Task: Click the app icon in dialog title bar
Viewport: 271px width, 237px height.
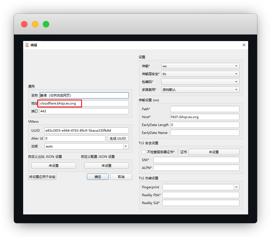Action: click(x=27, y=45)
